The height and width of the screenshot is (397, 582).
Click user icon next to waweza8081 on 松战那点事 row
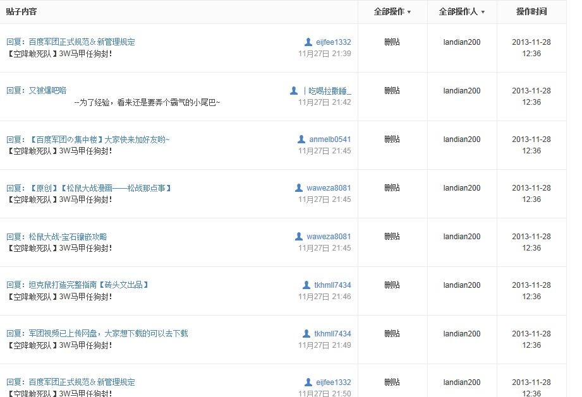pyautogui.click(x=299, y=187)
